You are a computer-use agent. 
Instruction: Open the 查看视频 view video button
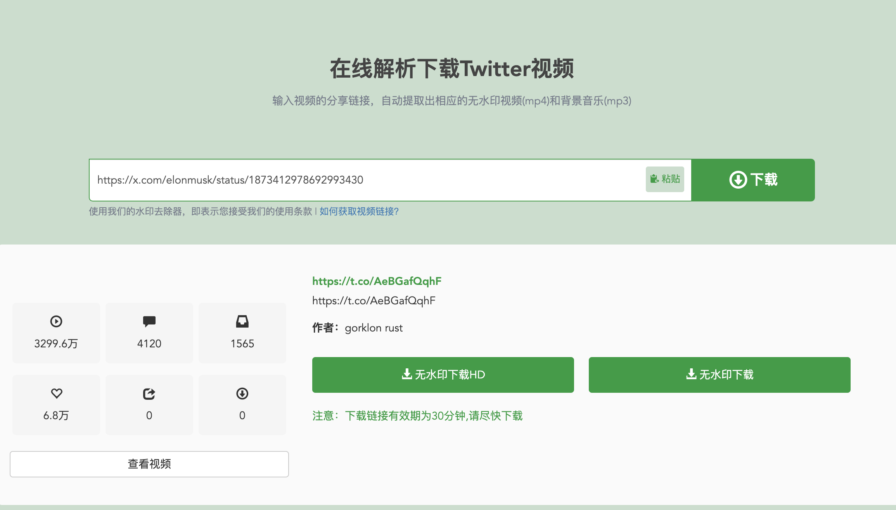(149, 464)
